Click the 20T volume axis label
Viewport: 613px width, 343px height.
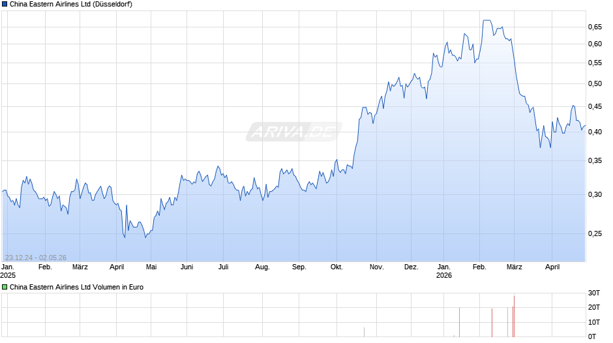[594, 307]
